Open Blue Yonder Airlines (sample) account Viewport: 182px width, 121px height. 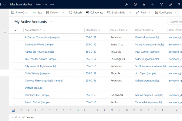tap(41, 59)
